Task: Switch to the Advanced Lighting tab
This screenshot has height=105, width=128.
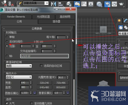Action: [65, 17]
